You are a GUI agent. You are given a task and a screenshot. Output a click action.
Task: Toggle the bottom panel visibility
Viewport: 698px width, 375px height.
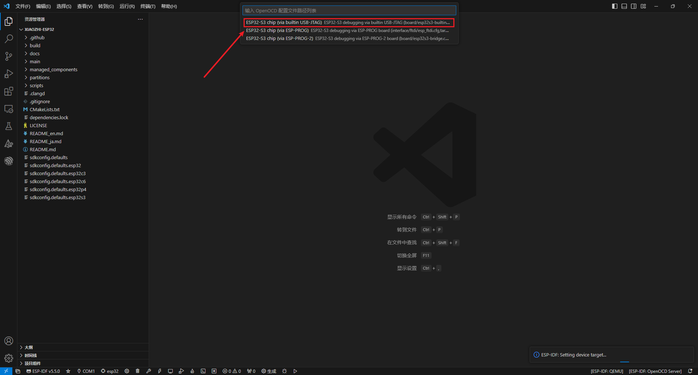(x=624, y=6)
